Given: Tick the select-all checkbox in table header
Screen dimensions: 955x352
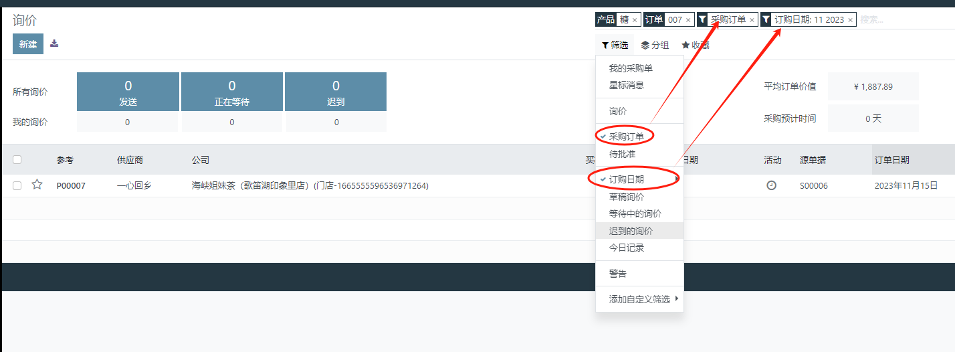Looking at the screenshot, I should pyautogui.click(x=17, y=160).
